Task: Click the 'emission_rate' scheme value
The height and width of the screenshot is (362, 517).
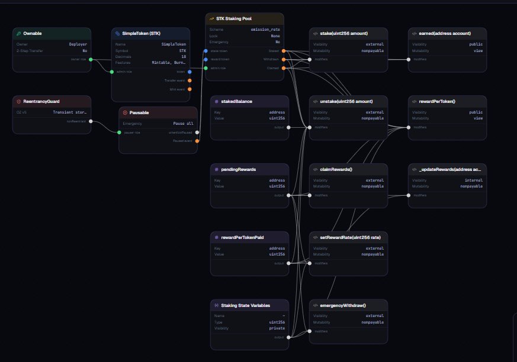Action: click(x=265, y=30)
